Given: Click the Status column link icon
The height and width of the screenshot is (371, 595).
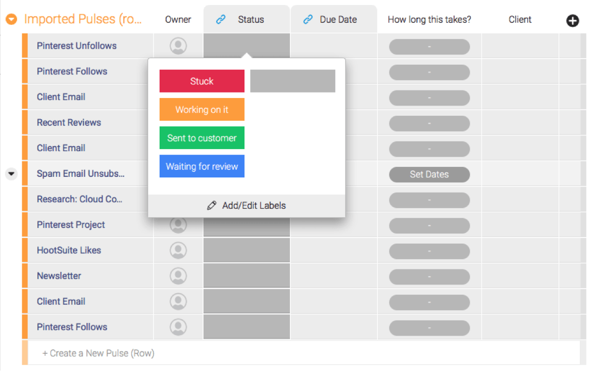Looking at the screenshot, I should pyautogui.click(x=220, y=19).
